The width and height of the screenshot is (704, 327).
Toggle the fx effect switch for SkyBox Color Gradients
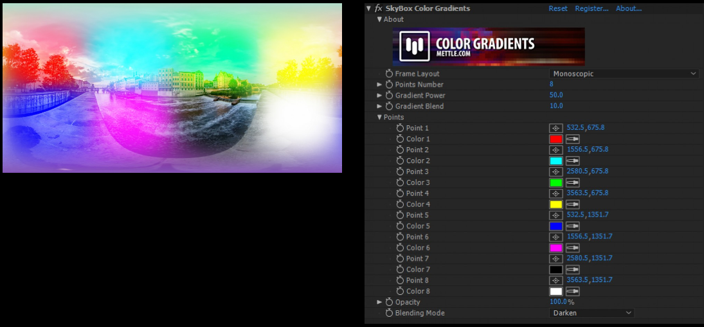379,8
